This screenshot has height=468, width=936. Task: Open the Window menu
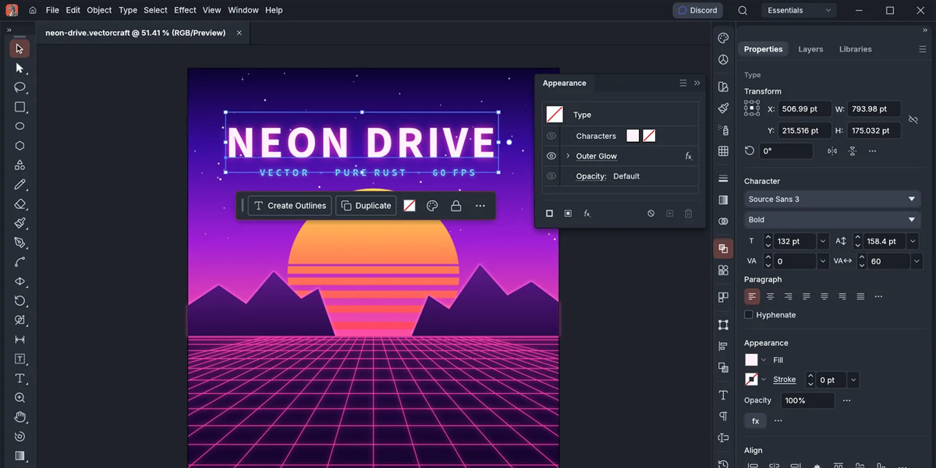[243, 10]
